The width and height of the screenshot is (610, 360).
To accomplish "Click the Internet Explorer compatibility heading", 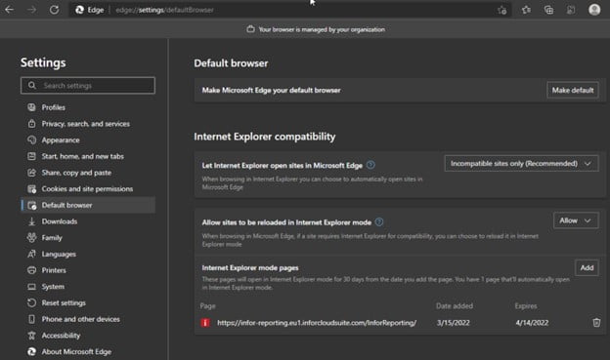I will tap(265, 137).
